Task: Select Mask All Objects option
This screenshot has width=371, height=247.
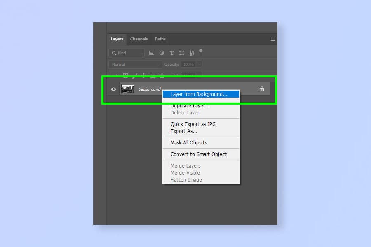Action: click(189, 143)
